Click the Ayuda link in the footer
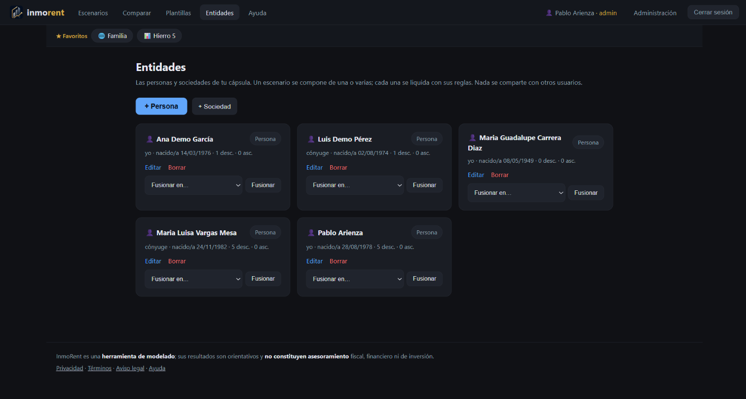746x399 pixels. coord(157,368)
